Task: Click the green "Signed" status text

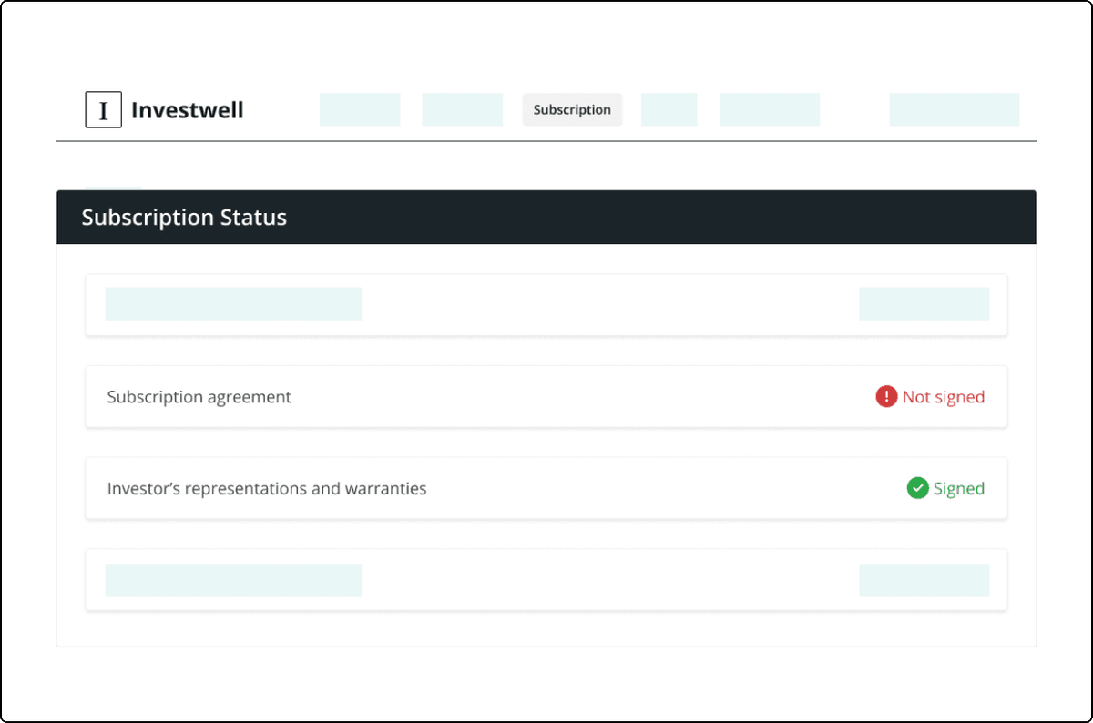Action: tap(959, 489)
